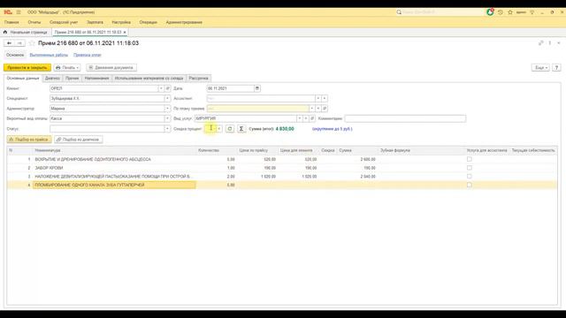Open the Привязка оплат link
This screenshot has width=566, height=318.
point(88,55)
